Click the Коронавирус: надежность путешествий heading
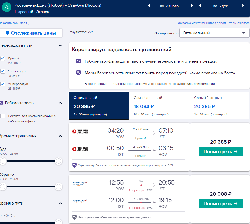250x224 pixels. [122, 50]
